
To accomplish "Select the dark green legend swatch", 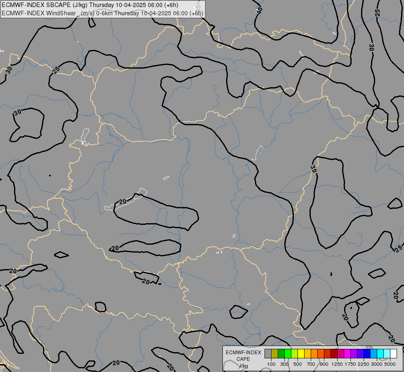I will [x=281, y=354].
